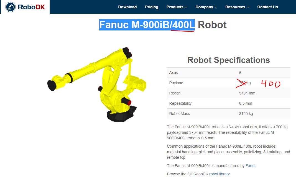Click the robot's black base in image
Image resolution: width=296 pixels, height=187 pixels.
pos(121,116)
